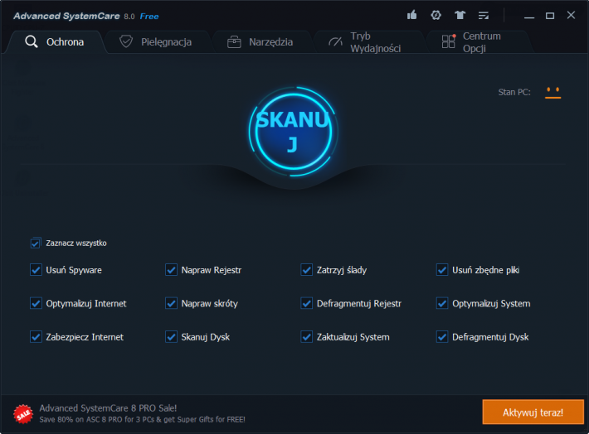The height and width of the screenshot is (434, 589).
Task: Toggle Optymalizuj Internet checkbox
Action: point(36,303)
